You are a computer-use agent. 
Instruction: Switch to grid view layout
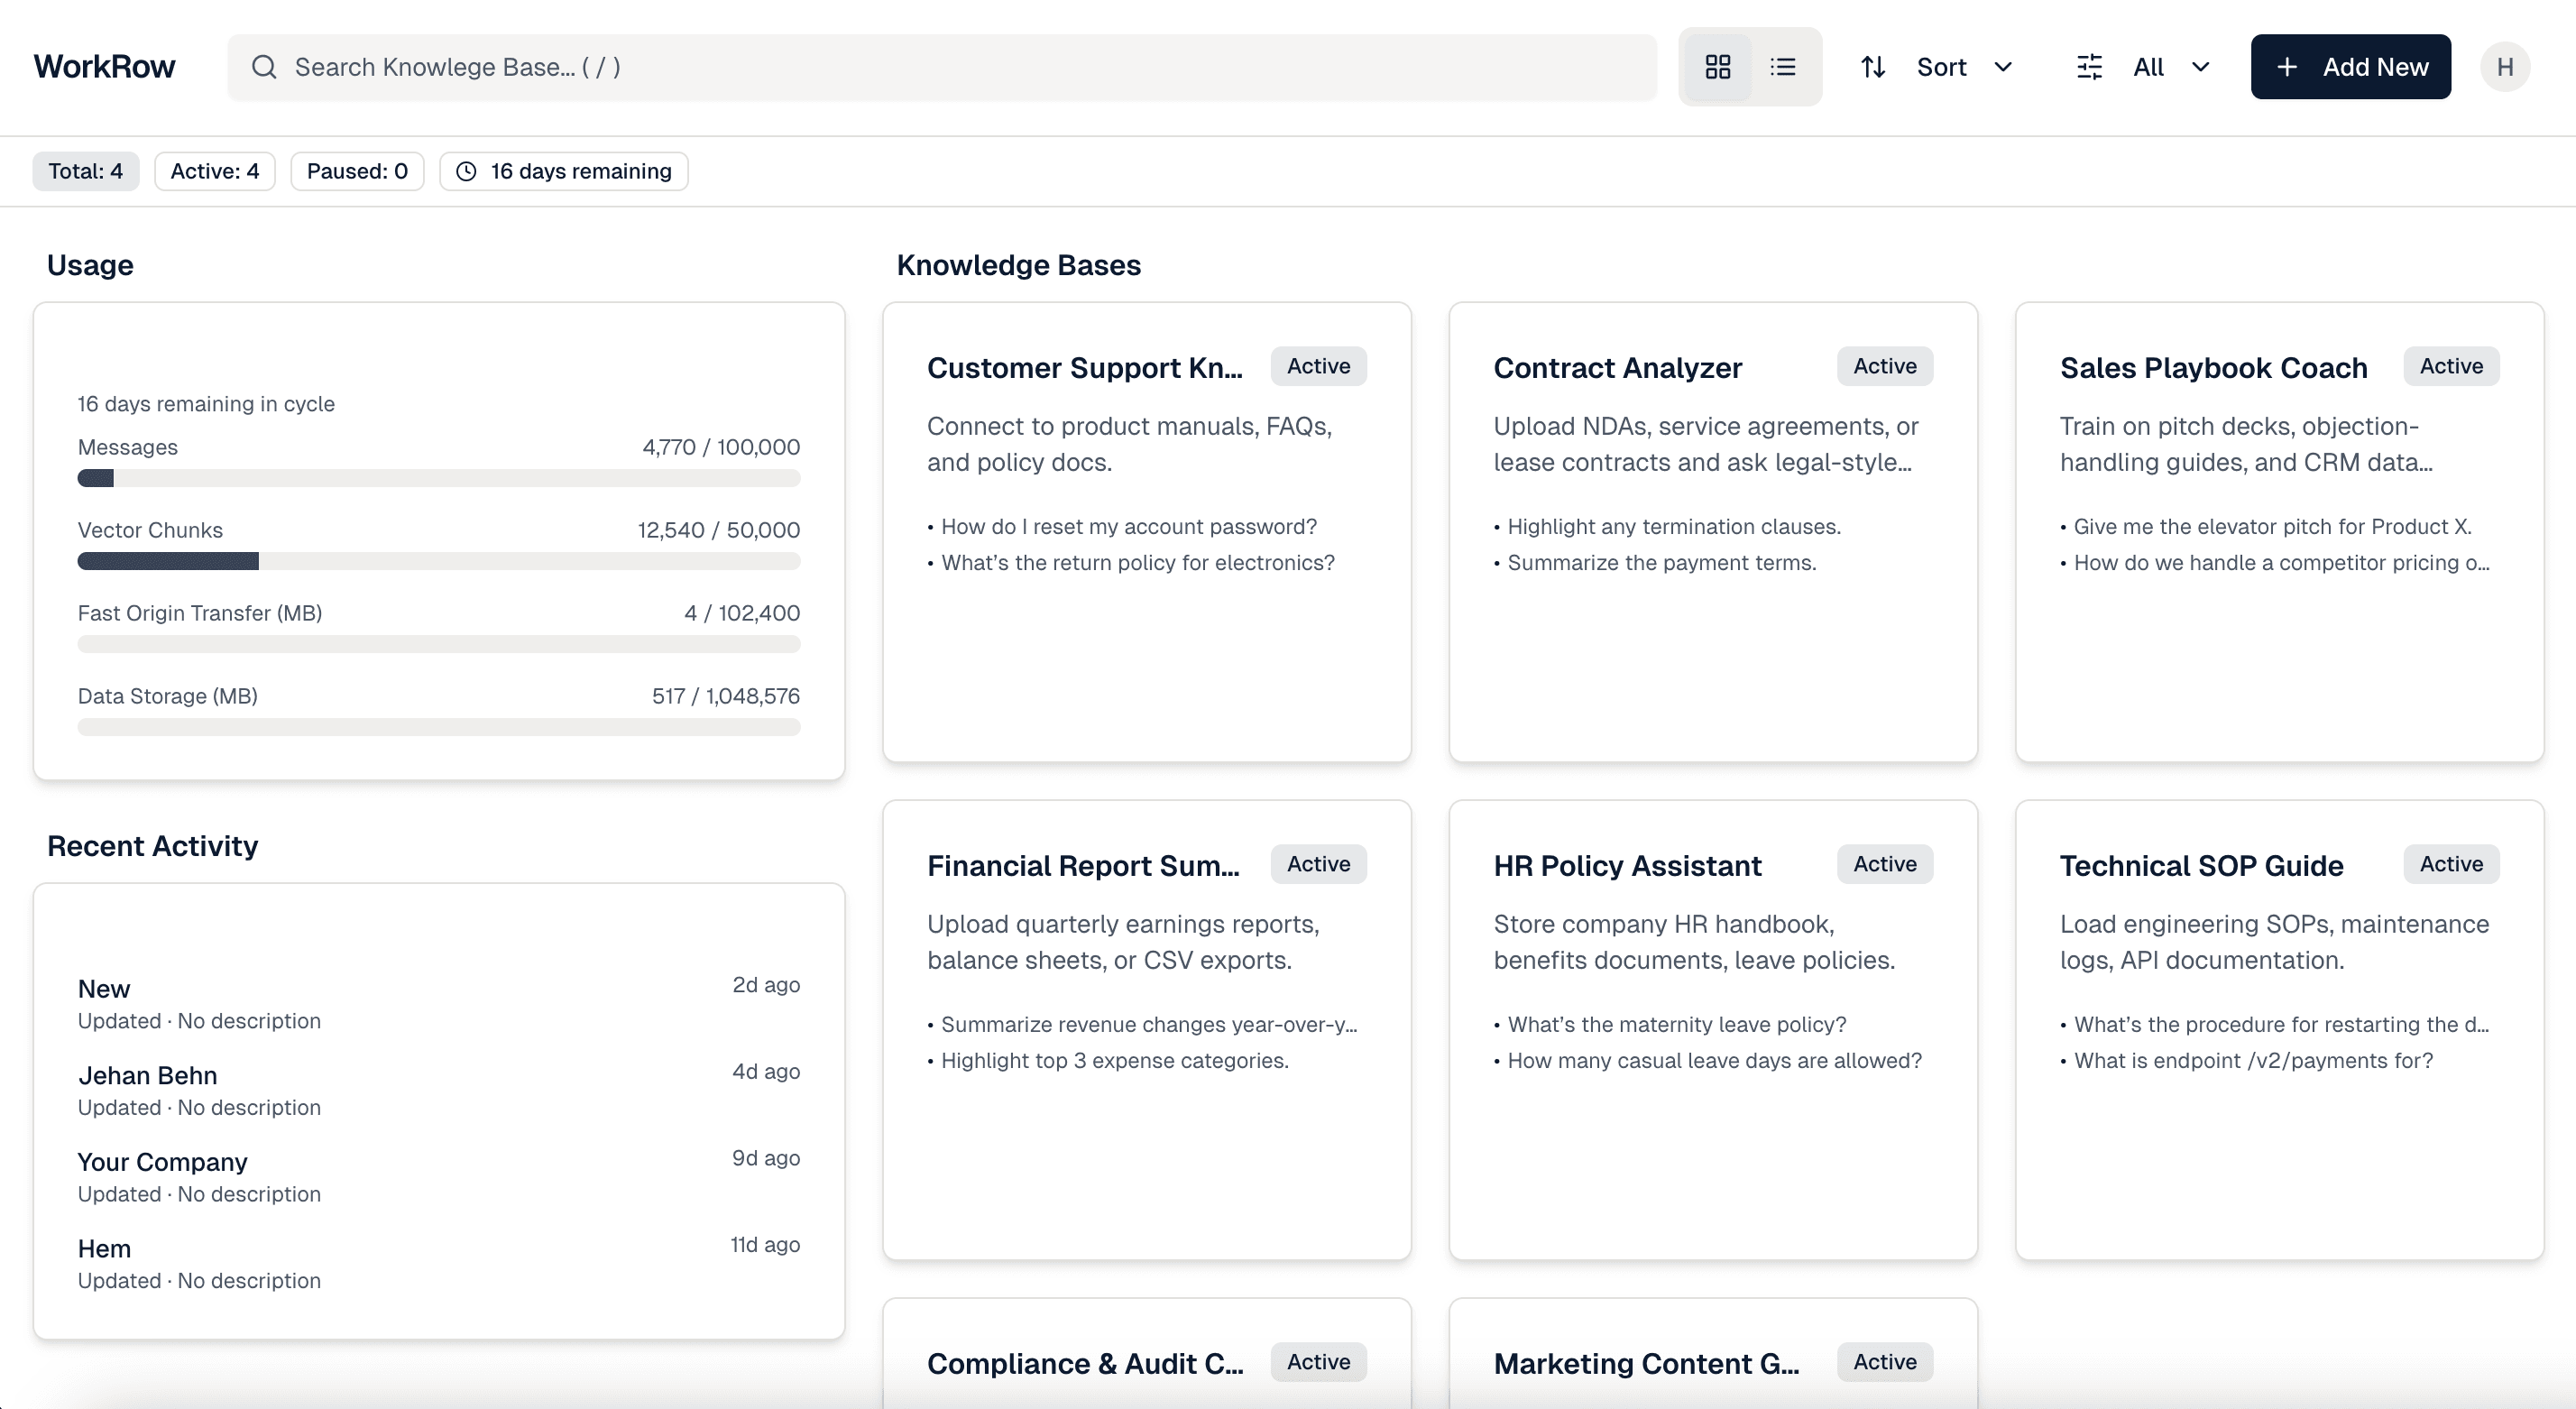pyautogui.click(x=1717, y=67)
